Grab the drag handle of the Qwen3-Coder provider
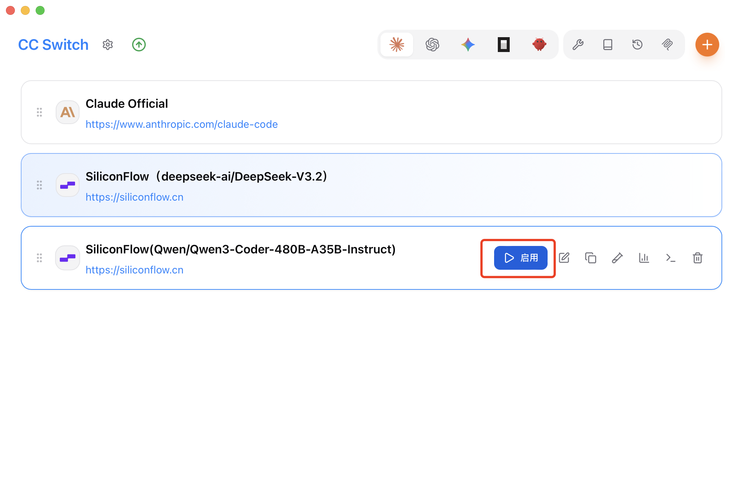 click(39, 258)
